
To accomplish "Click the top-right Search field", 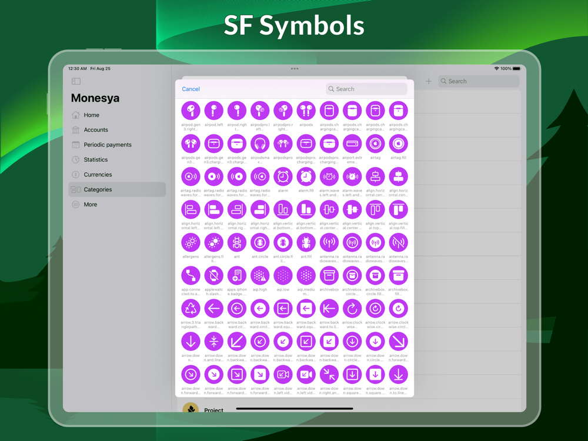I will point(479,81).
